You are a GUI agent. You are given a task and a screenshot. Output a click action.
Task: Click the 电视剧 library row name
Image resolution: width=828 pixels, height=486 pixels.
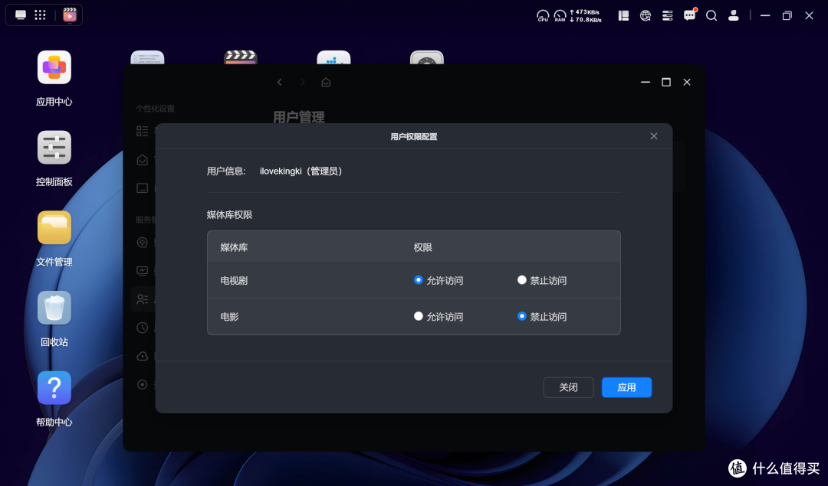pyautogui.click(x=234, y=280)
